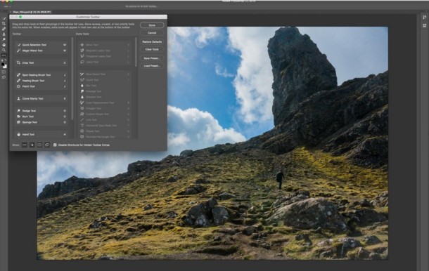Select Count Tool in Extra Tools
The width and height of the screenshot is (429, 271).
pos(105,80)
